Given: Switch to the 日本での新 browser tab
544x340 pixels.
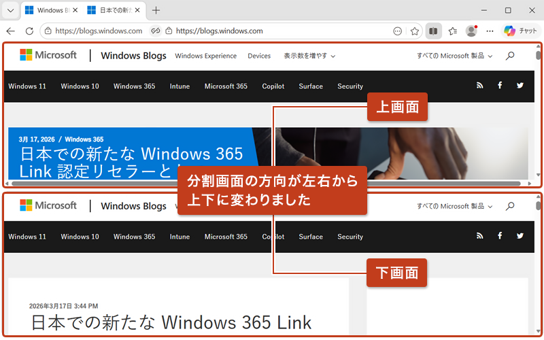Looking at the screenshot, I should tap(114, 10).
